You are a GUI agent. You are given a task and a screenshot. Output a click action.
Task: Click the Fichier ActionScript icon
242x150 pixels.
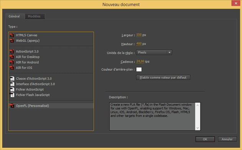12,90
